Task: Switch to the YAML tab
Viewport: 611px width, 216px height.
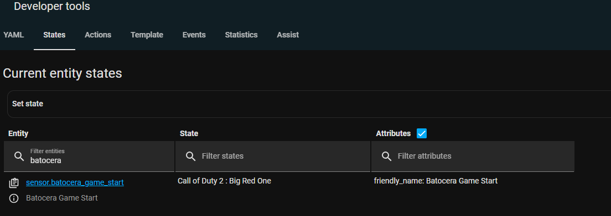Action: click(14, 35)
